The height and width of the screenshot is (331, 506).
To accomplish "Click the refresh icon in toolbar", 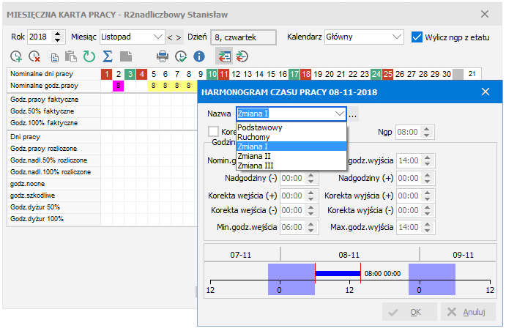I will coord(89,56).
